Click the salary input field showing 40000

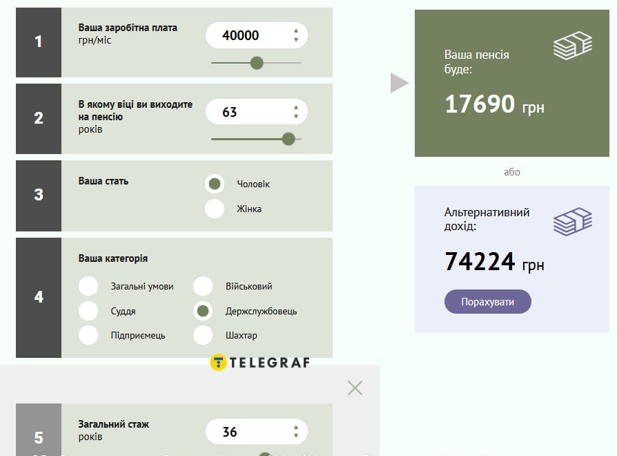[x=257, y=35]
